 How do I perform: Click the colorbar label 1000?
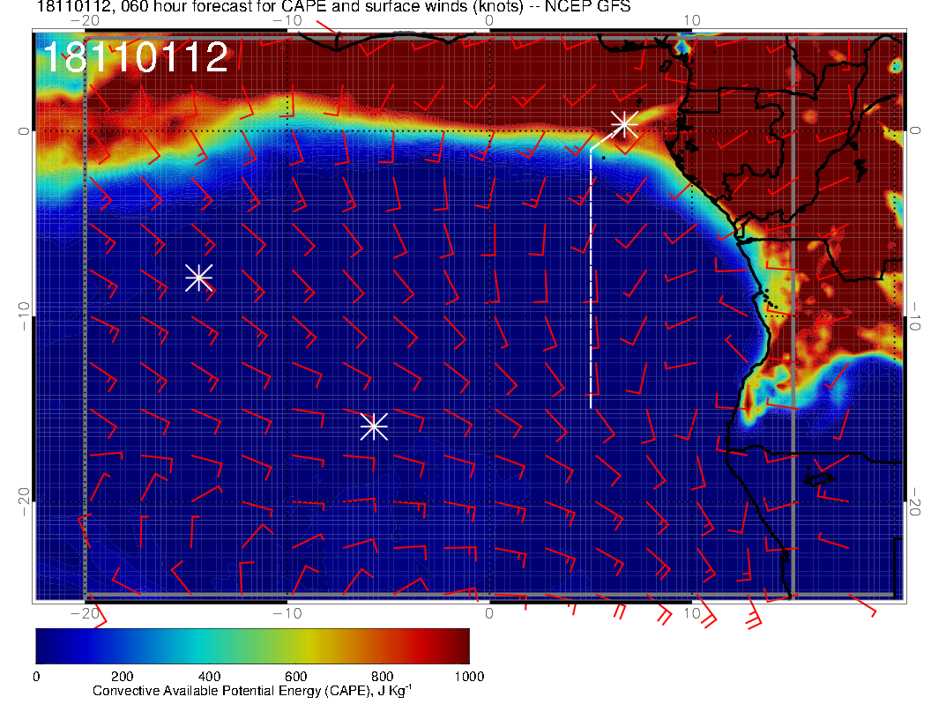tap(469, 677)
